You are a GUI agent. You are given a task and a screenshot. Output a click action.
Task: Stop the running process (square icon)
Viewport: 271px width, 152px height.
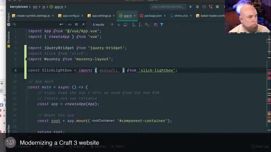(x=217, y=7)
